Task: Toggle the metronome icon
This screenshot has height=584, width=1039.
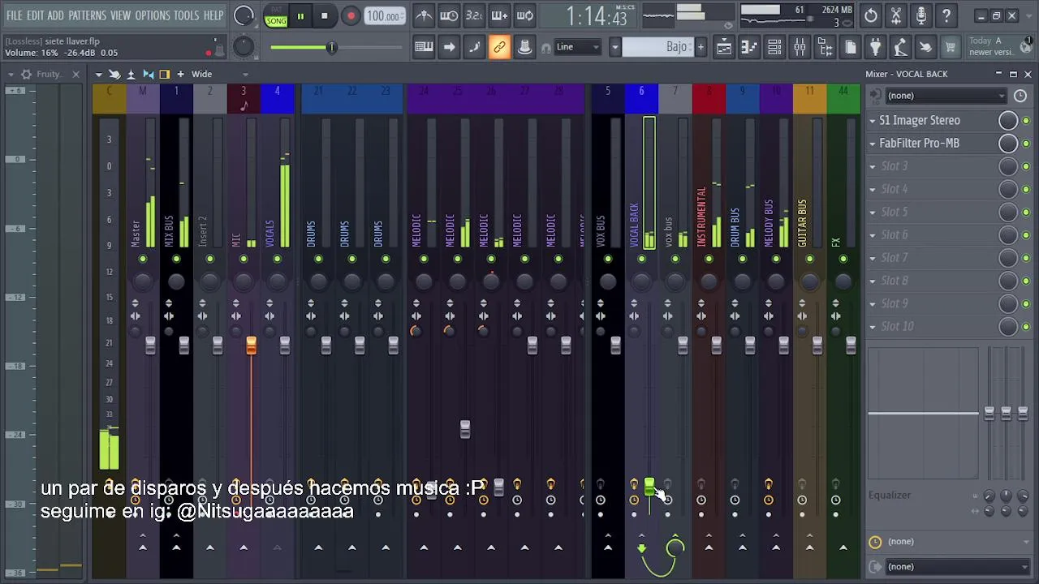Action: tap(424, 15)
